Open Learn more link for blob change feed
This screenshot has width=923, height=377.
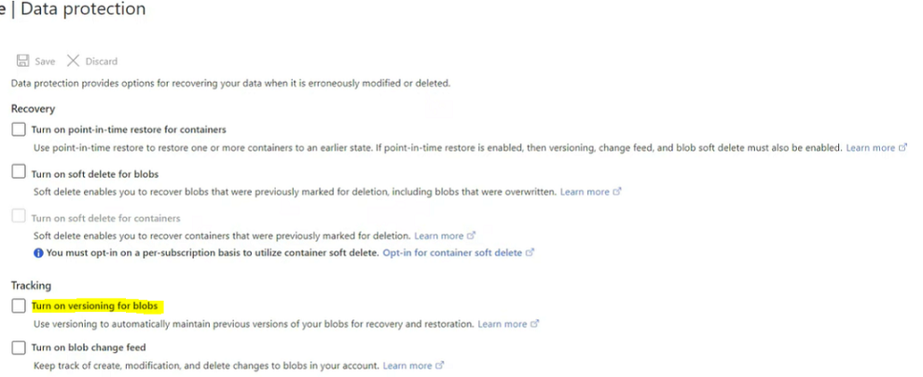point(407,366)
